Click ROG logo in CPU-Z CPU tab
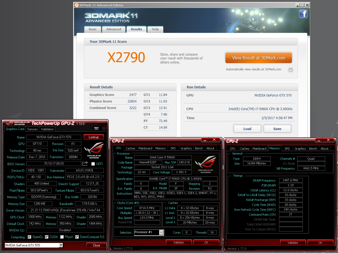Image resolution: width=338 pixels, height=253 pixels. click(205, 164)
